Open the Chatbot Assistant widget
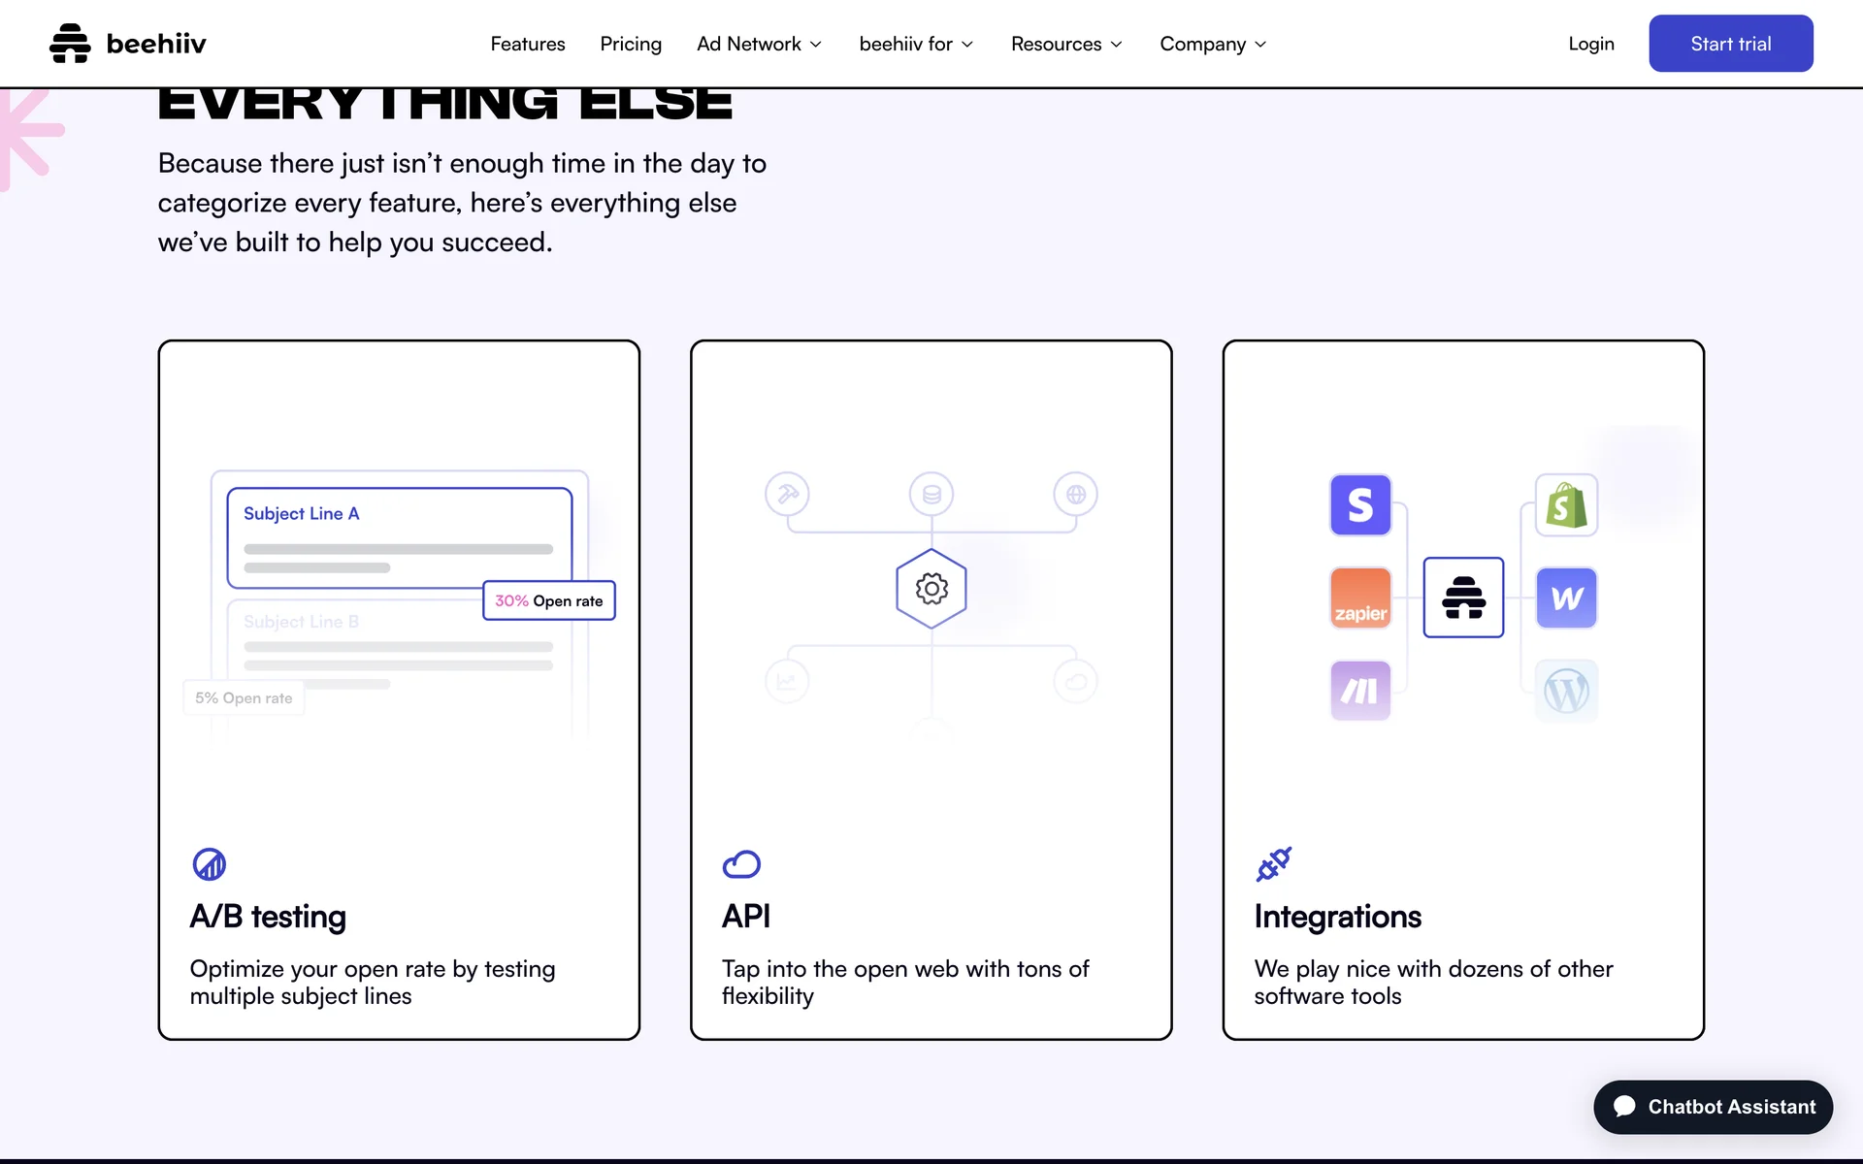Viewport: 1863px width, 1164px height. (1713, 1107)
